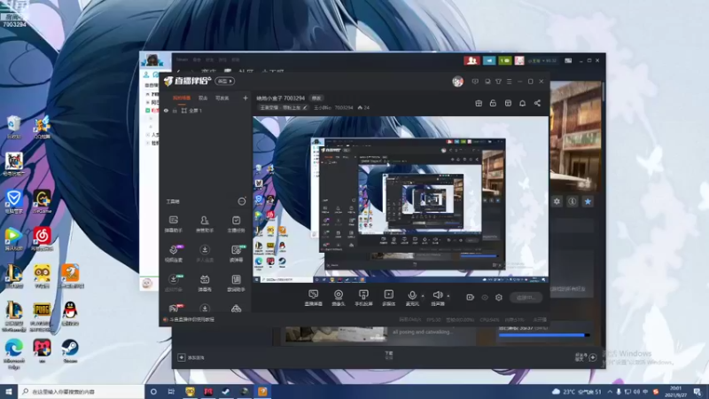Screen dimensions: 709x399
Task: Toggle visibility eye of source 全屏 1
Action: pyautogui.click(x=166, y=110)
